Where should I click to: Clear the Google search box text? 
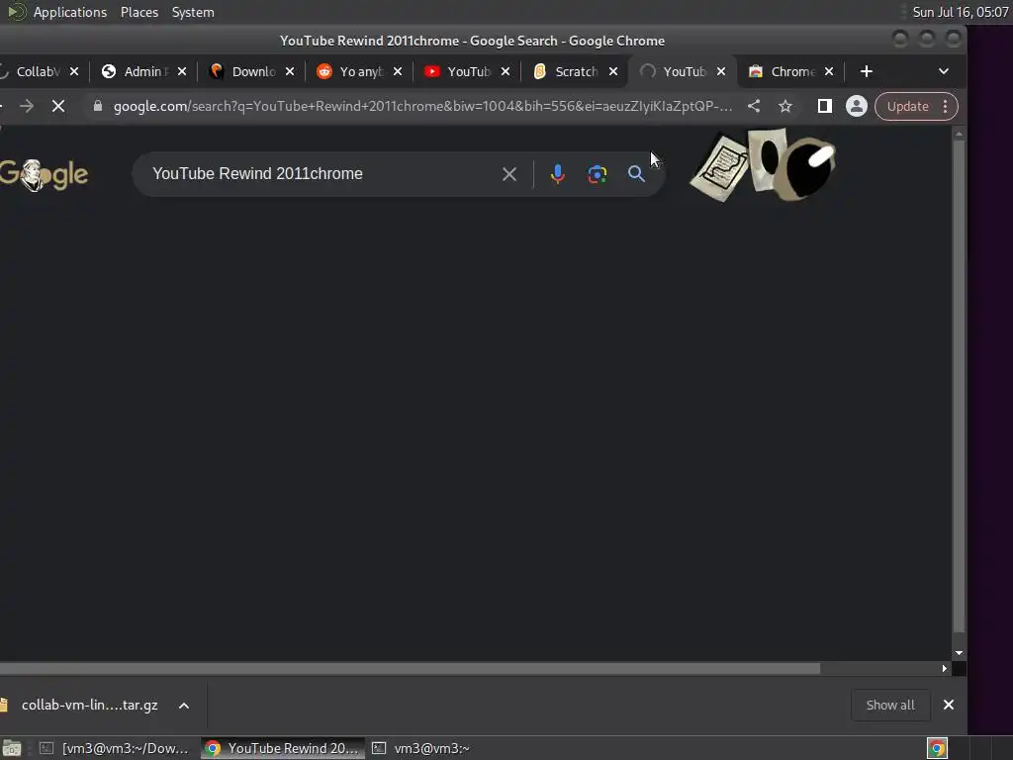(509, 174)
